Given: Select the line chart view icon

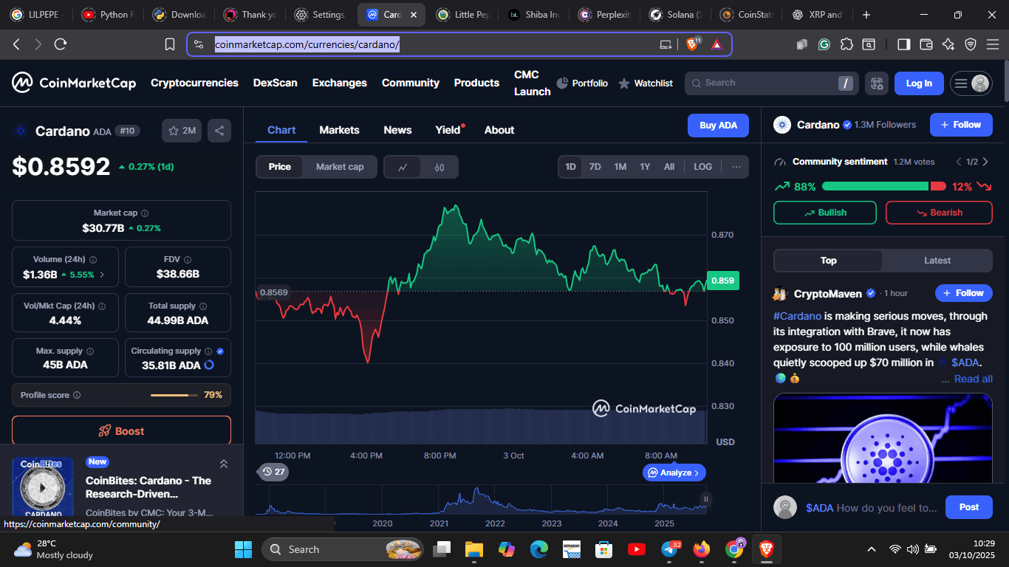Looking at the screenshot, I should [403, 167].
